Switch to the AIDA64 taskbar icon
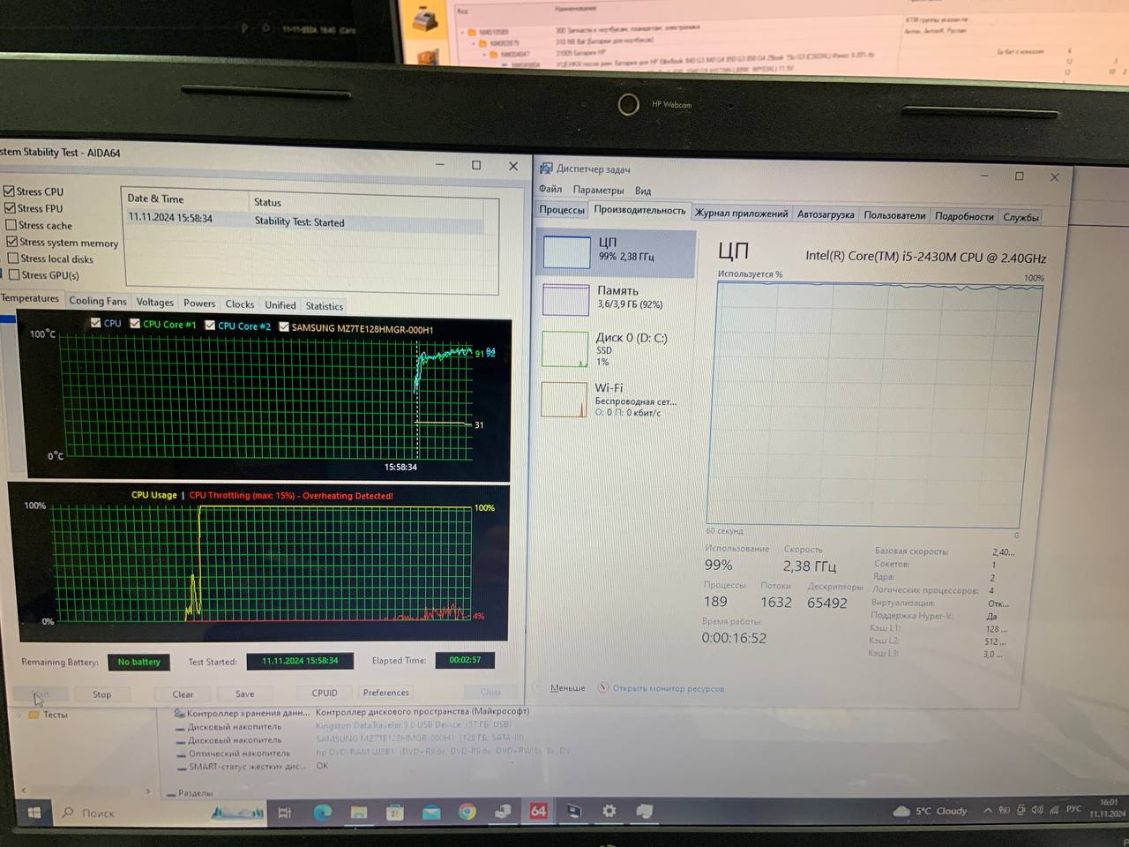Viewport: 1129px width, 847px height. coord(538,811)
